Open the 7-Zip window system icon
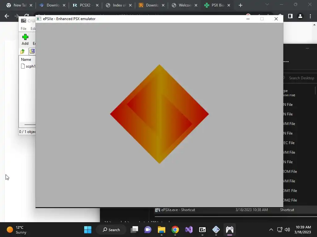317x237 pixels. [x=24, y=21]
